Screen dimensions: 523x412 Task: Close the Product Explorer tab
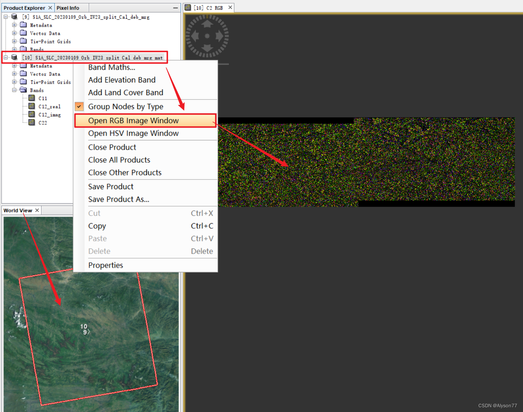50,8
